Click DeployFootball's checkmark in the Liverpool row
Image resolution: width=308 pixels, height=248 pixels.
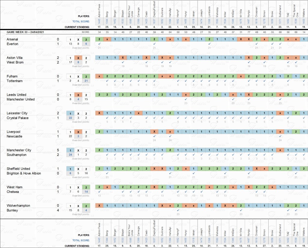coord(154,136)
